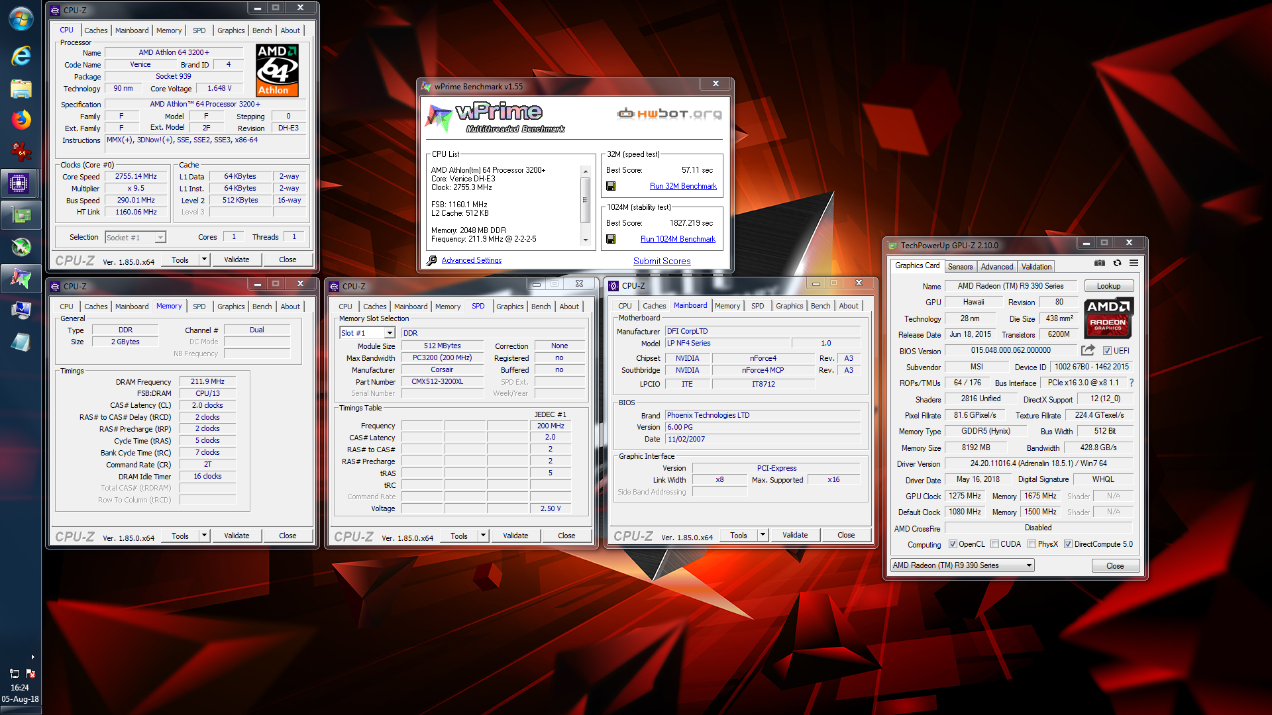This screenshot has width=1272, height=715.
Task: Open the Slot #1 dropdown in CPU-Z SPD window
Action: pos(390,333)
